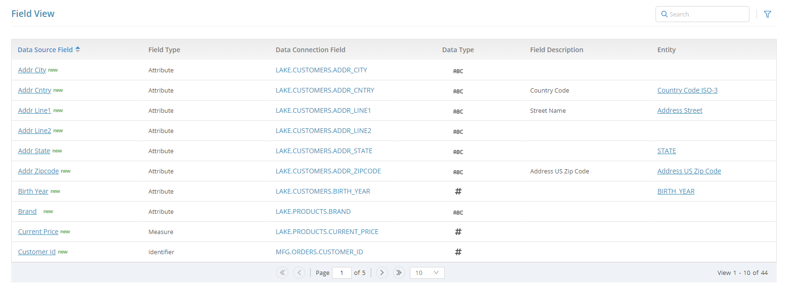Select LAKE.CUSTOMERS.ADDR_LINE1 connection field
The width and height of the screenshot is (795, 289).
[324, 110]
